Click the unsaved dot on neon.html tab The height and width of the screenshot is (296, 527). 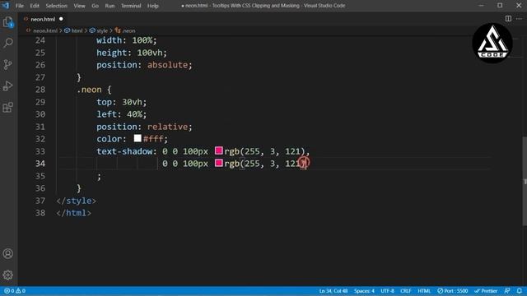61,19
